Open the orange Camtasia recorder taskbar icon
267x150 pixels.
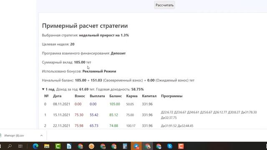coord(181,146)
